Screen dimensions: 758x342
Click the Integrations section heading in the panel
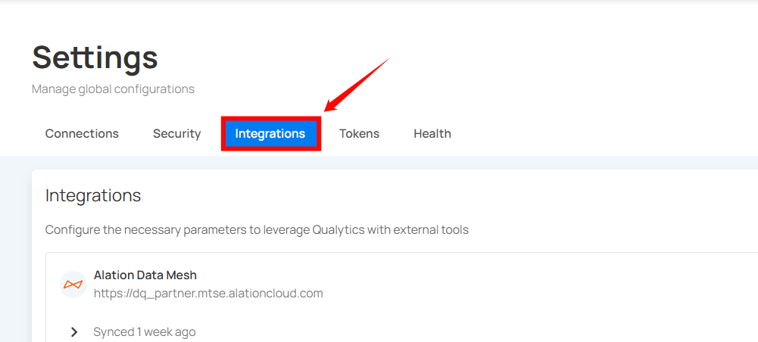coord(93,195)
